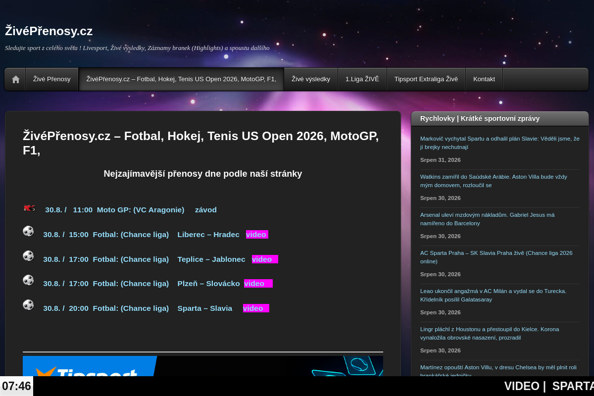The image size is (594, 396).
Task: Go to Živé výsledky menu item
Action: (x=311, y=79)
